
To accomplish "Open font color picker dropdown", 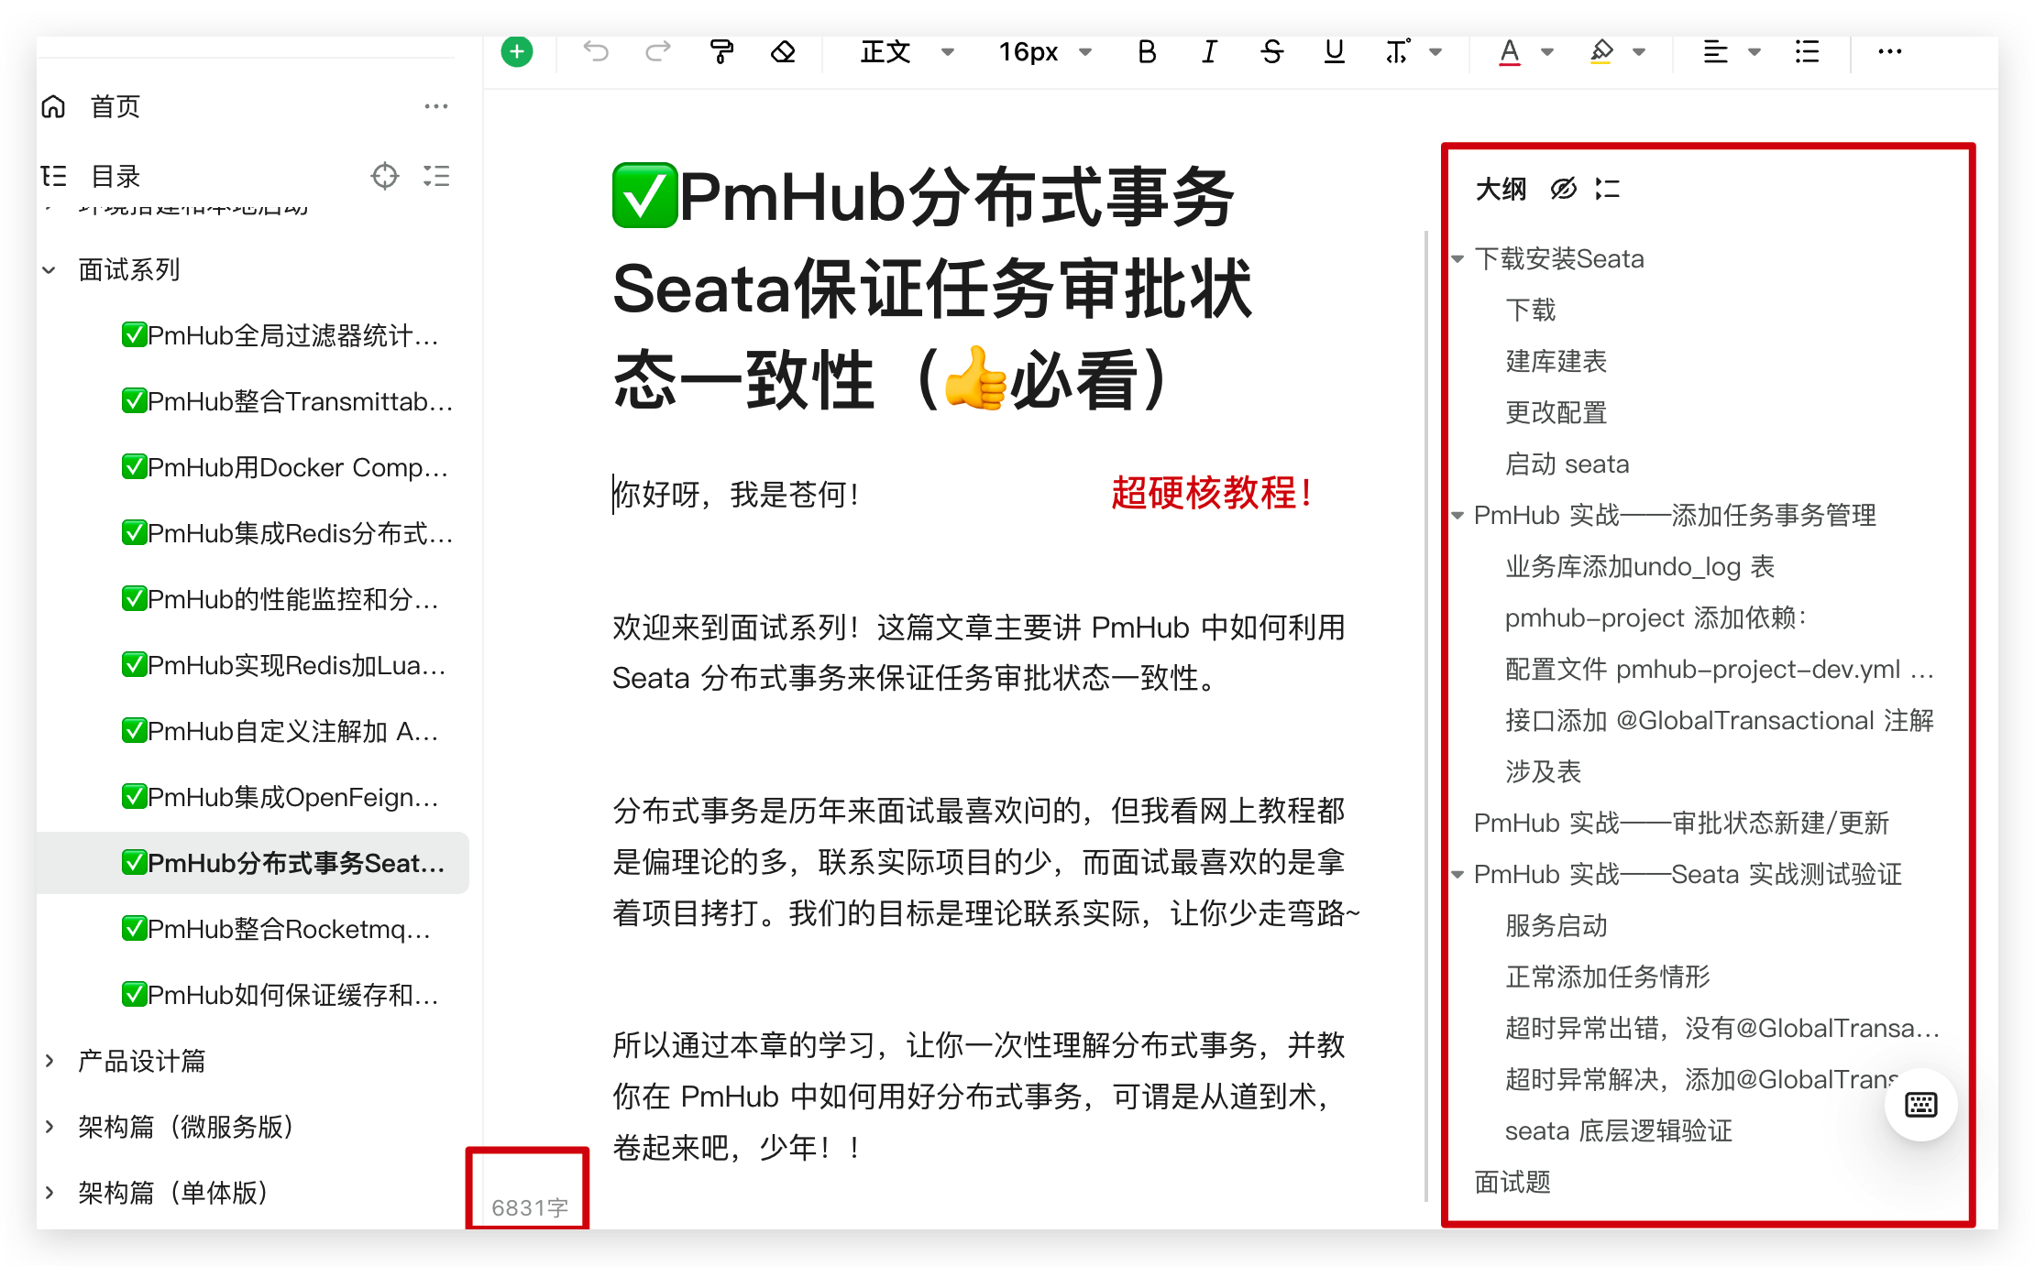I will point(1547,52).
